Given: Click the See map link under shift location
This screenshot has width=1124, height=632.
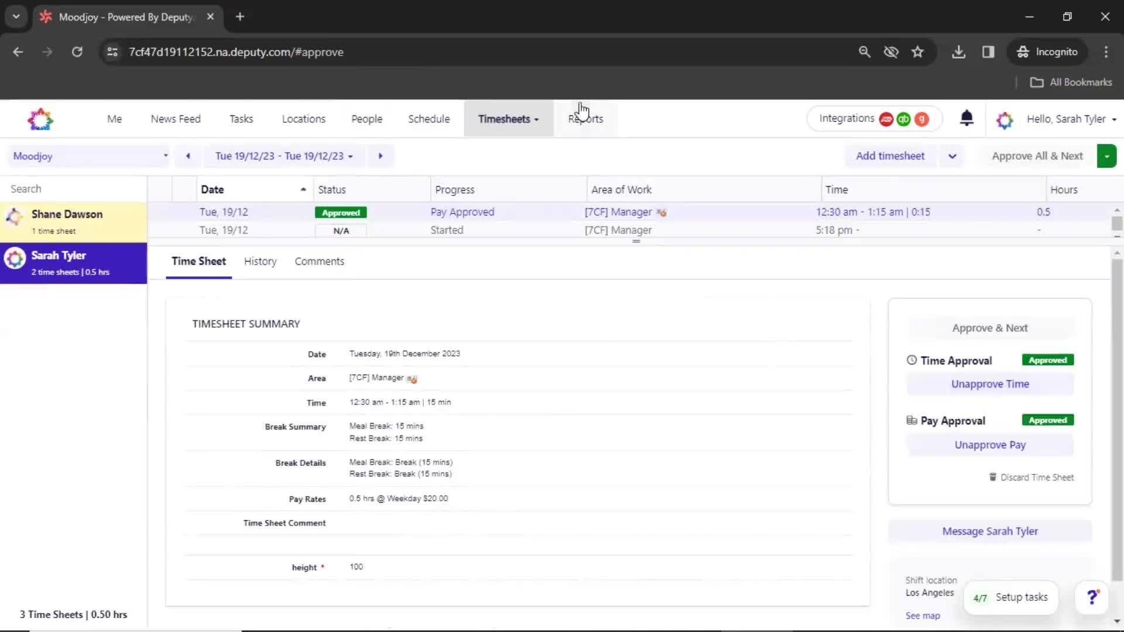Looking at the screenshot, I should point(922,615).
